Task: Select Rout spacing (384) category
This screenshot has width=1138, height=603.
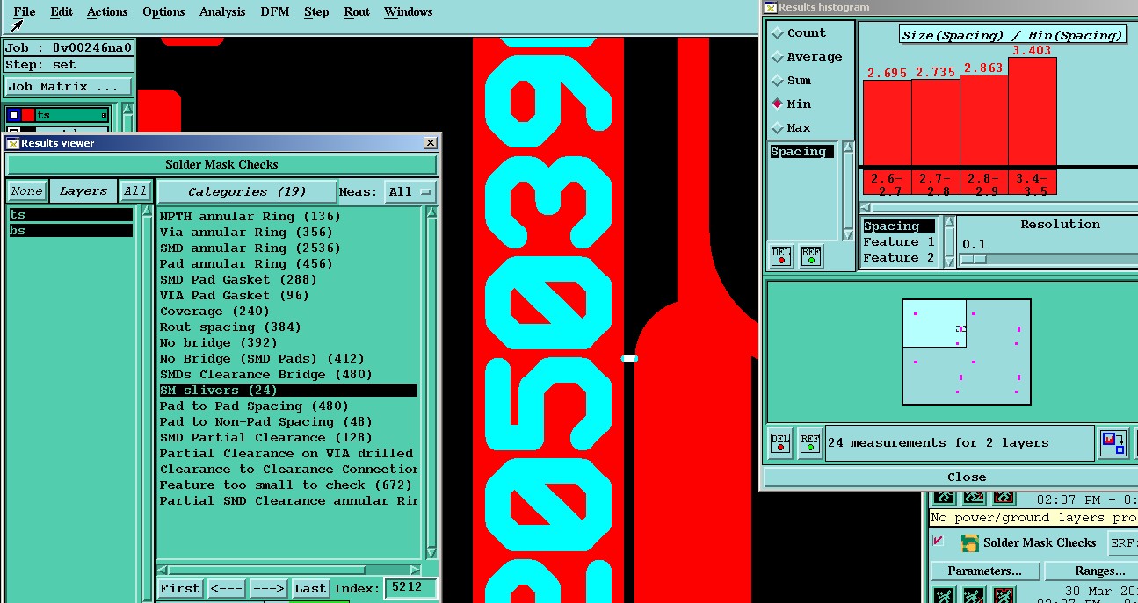Action: point(287,327)
